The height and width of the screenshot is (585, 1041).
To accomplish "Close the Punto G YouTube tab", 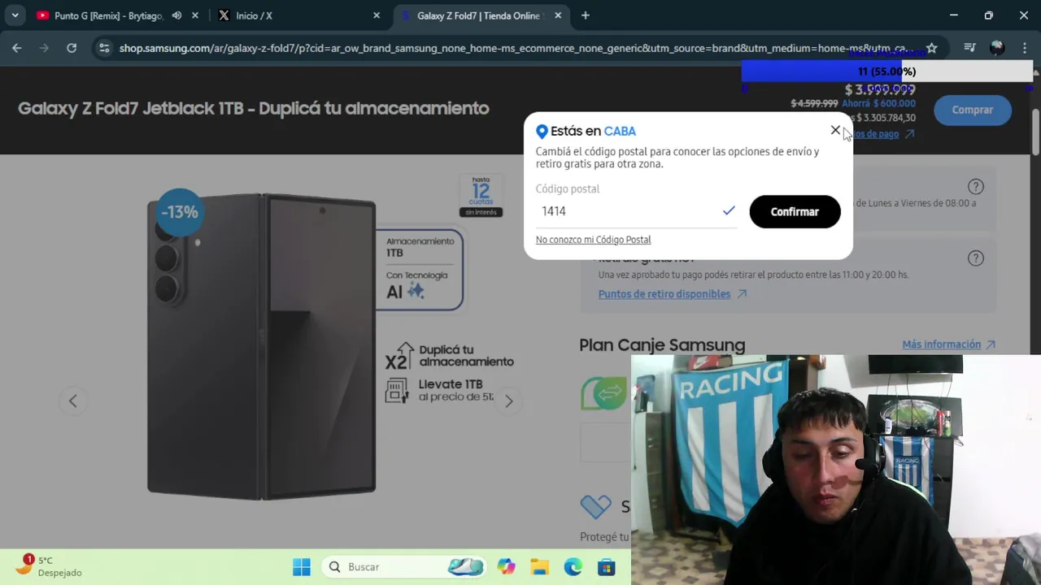I will (194, 15).
